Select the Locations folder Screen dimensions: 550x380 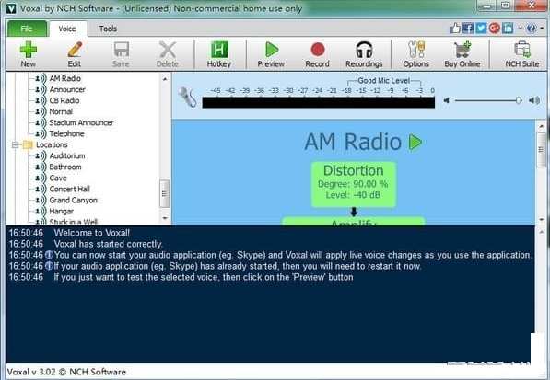[x=52, y=144]
